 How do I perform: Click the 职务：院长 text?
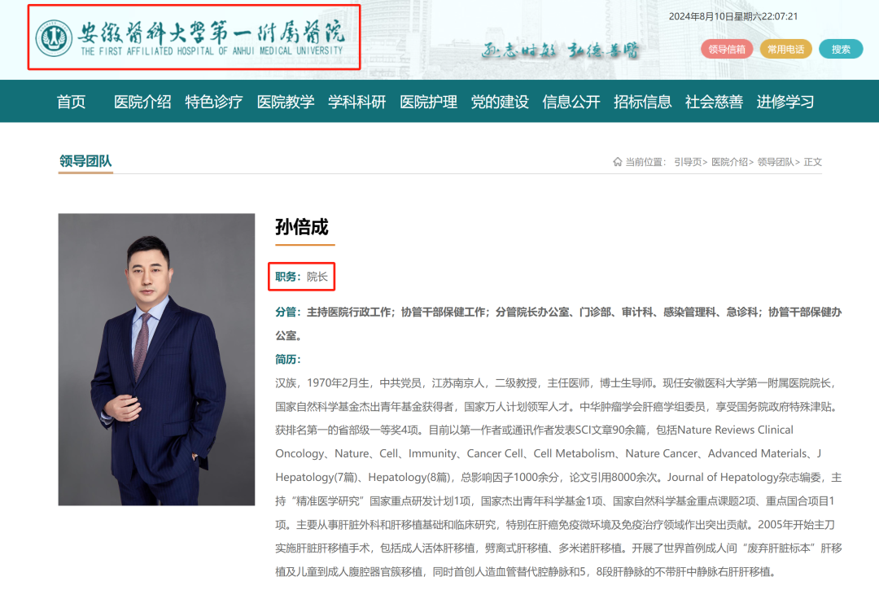[302, 277]
